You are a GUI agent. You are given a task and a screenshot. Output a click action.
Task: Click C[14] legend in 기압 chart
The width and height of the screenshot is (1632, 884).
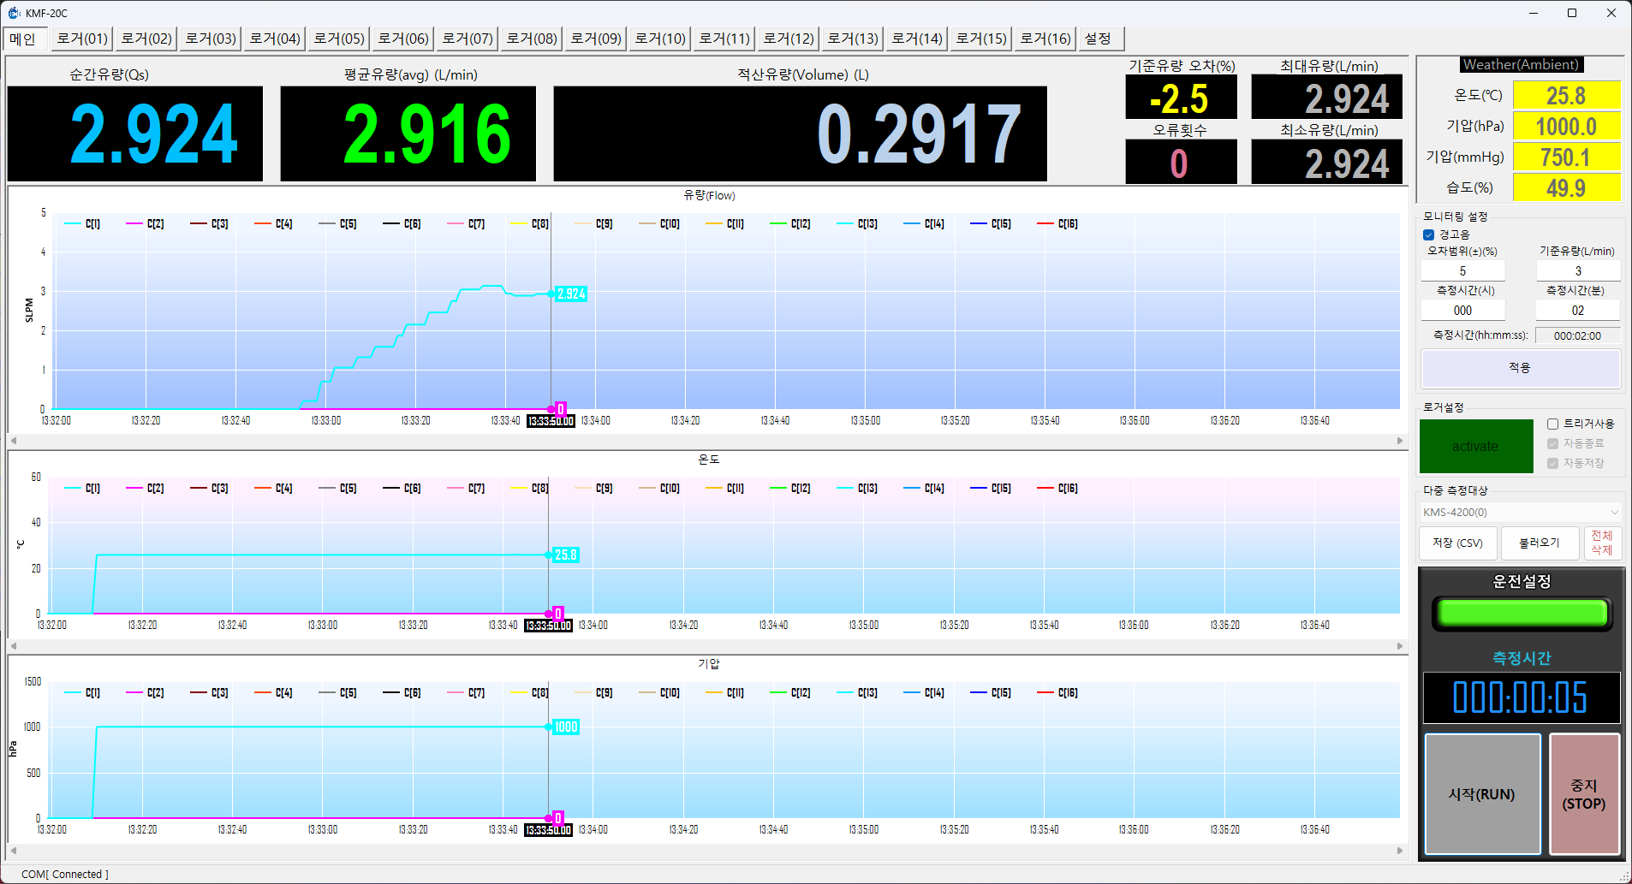[923, 693]
